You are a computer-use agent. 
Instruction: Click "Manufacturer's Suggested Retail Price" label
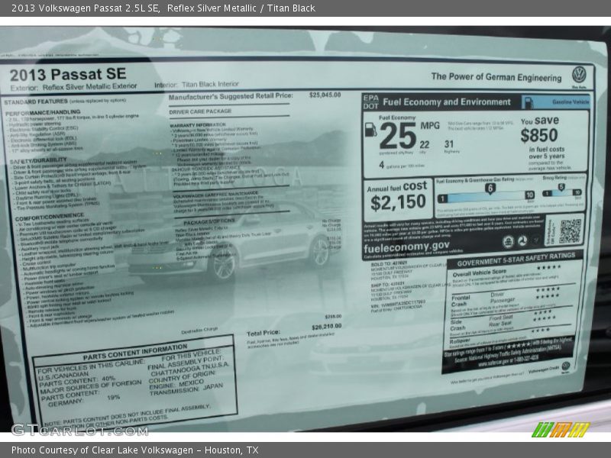[231, 96]
